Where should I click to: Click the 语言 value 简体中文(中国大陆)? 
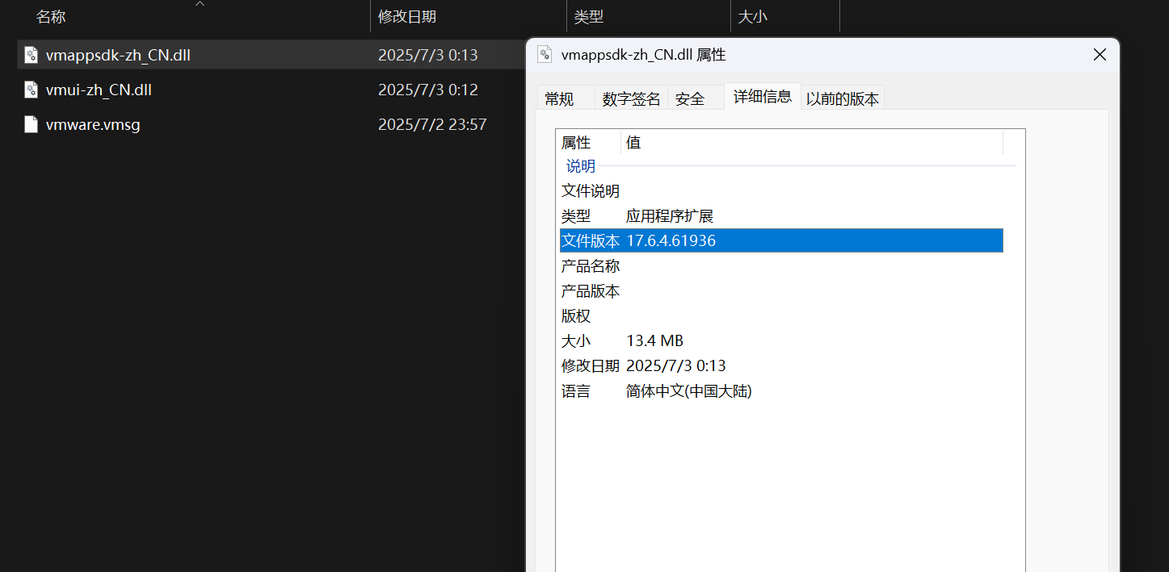pos(688,390)
